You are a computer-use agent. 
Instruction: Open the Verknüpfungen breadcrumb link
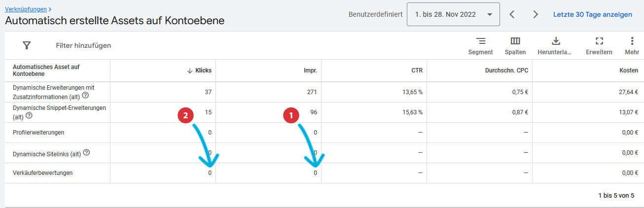(26, 9)
